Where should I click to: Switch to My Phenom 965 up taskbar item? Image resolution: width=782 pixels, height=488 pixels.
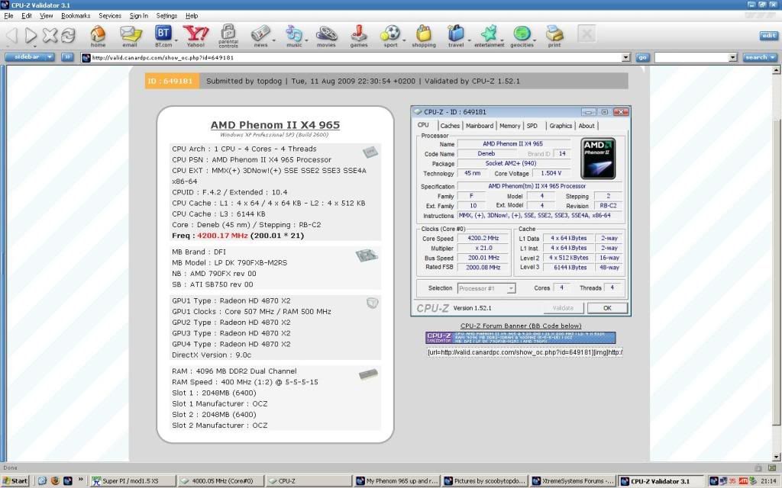tap(397, 481)
